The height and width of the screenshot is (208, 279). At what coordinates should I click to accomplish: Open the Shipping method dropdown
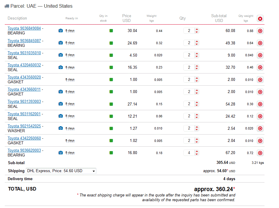61,171
